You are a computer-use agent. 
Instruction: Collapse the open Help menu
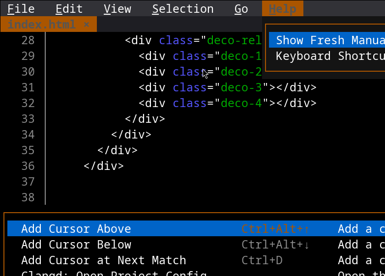click(282, 9)
